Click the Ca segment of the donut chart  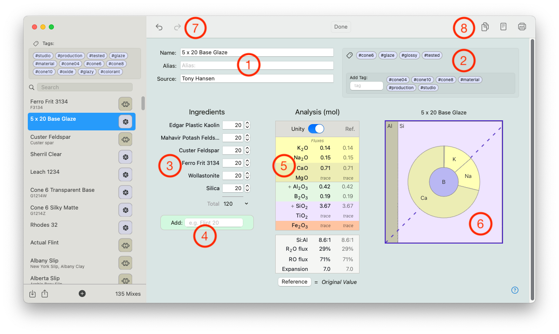coord(424,198)
